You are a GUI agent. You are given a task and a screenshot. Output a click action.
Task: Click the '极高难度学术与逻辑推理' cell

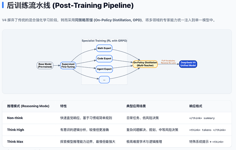pyautogui.click(x=144, y=141)
